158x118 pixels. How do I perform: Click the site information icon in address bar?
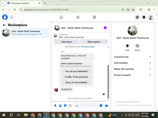[x=21, y=10]
